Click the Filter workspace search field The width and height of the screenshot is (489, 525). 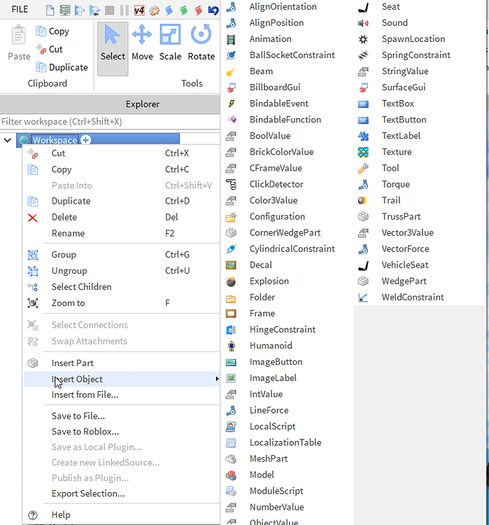click(x=110, y=122)
